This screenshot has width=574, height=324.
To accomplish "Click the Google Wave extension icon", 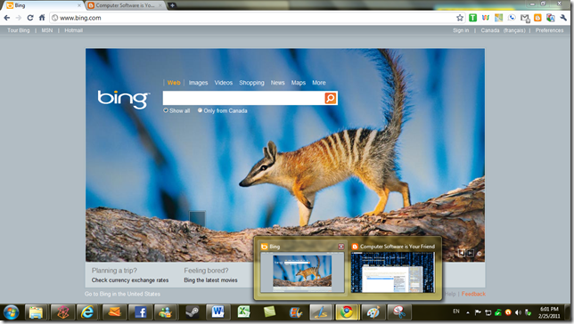I will [486, 18].
